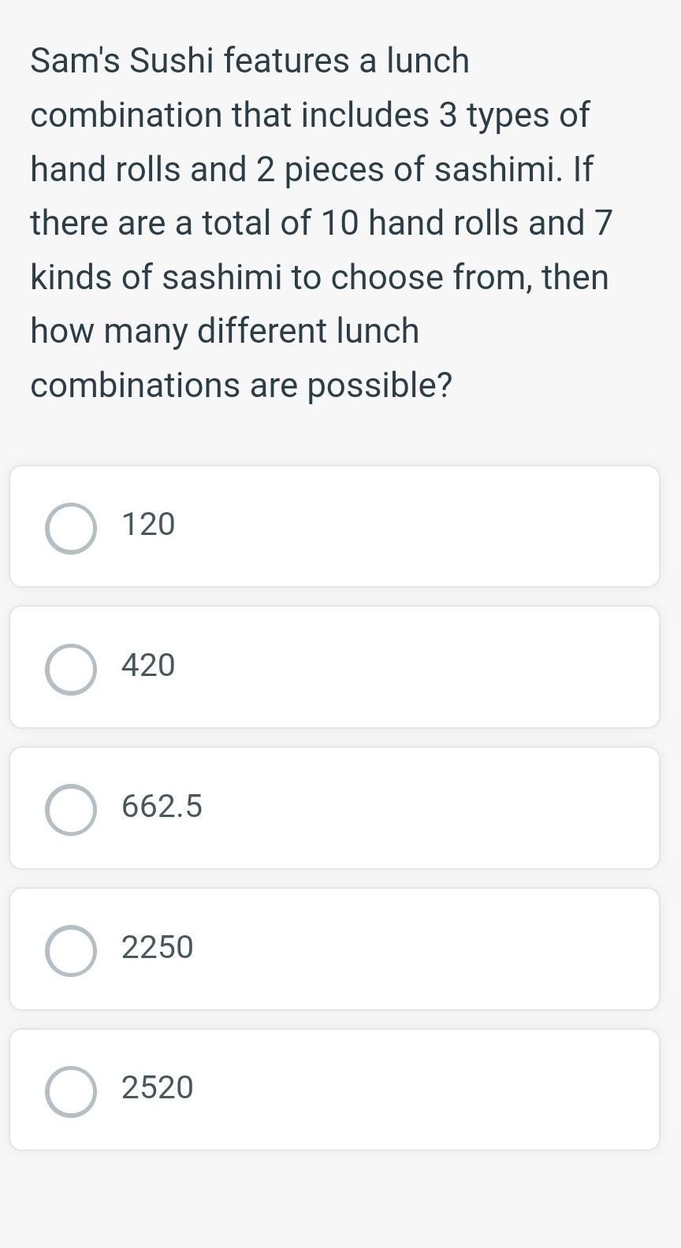Click the answer label "2520"
Viewport: 681px width, 1248px height.
[x=157, y=1088]
